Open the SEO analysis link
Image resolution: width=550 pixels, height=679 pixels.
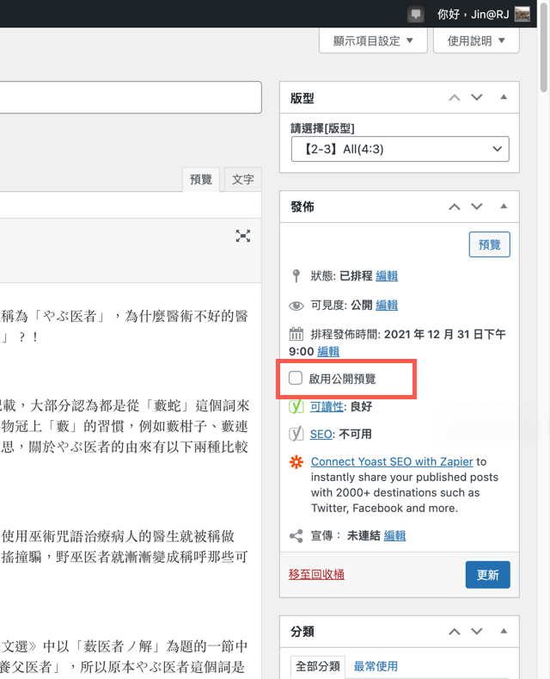coord(321,434)
